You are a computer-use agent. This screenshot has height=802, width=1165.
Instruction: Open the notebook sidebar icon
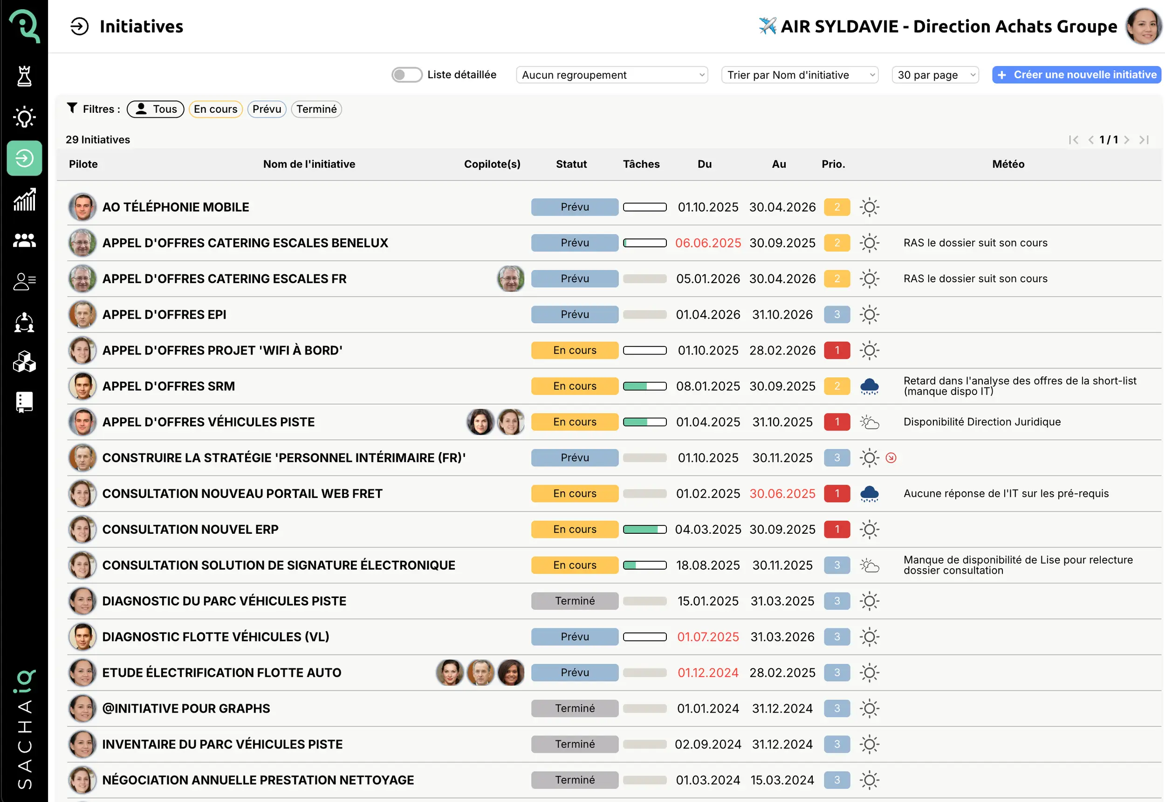click(24, 402)
